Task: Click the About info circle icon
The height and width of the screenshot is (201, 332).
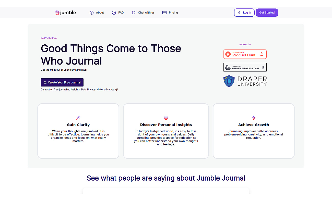Action: [x=91, y=12]
